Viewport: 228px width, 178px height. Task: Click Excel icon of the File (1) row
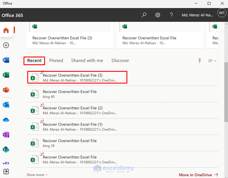[x=35, y=127]
